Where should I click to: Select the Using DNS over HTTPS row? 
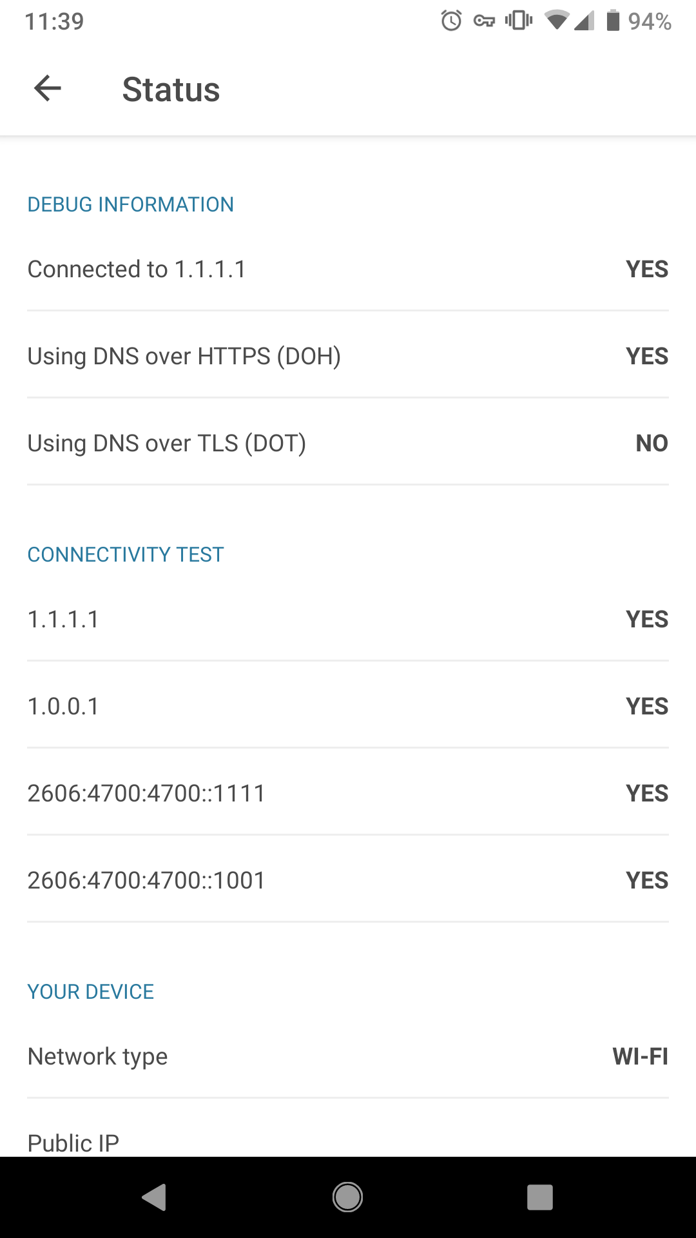click(x=348, y=356)
